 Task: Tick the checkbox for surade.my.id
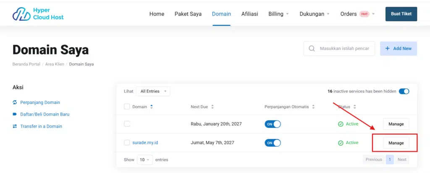tap(127, 142)
